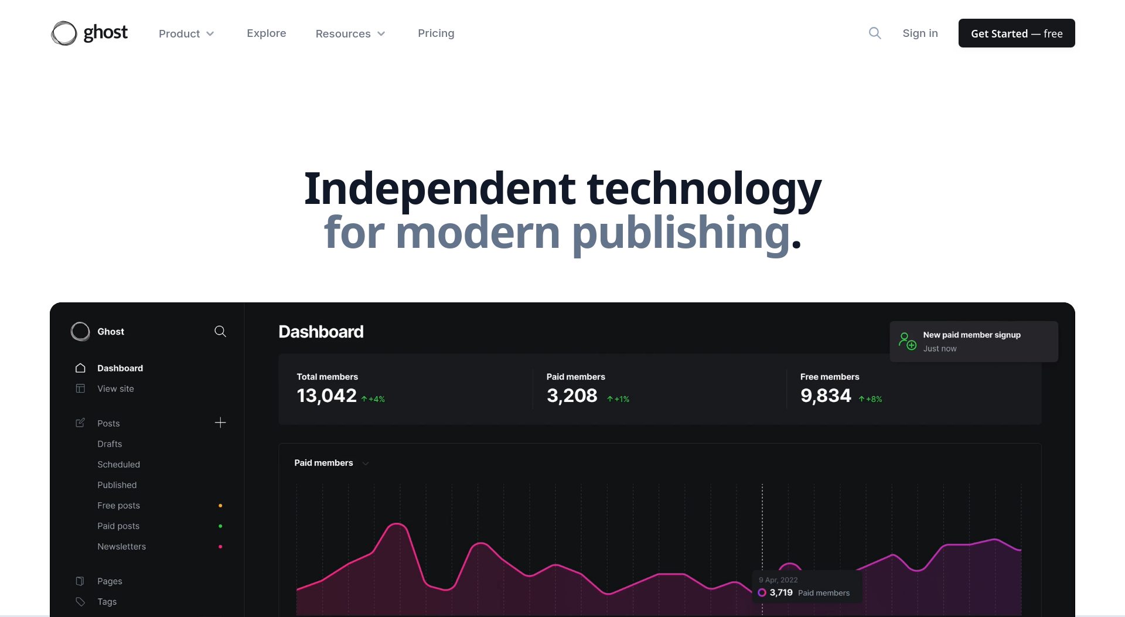Open Drafts in the sidebar

tap(110, 444)
